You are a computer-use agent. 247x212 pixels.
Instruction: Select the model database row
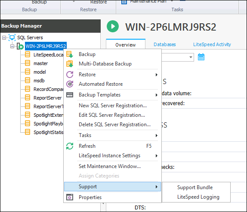(40, 72)
